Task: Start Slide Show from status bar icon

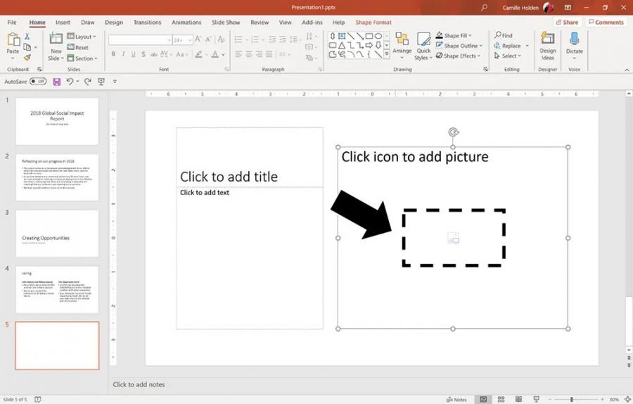Action: pos(536,399)
